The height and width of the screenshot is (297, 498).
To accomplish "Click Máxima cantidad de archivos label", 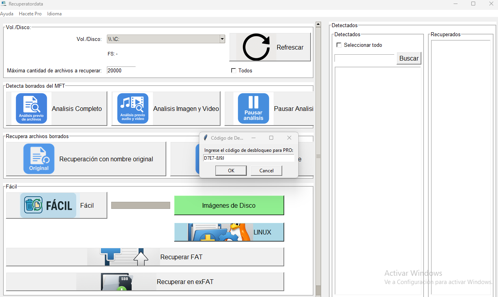I will pos(54,71).
